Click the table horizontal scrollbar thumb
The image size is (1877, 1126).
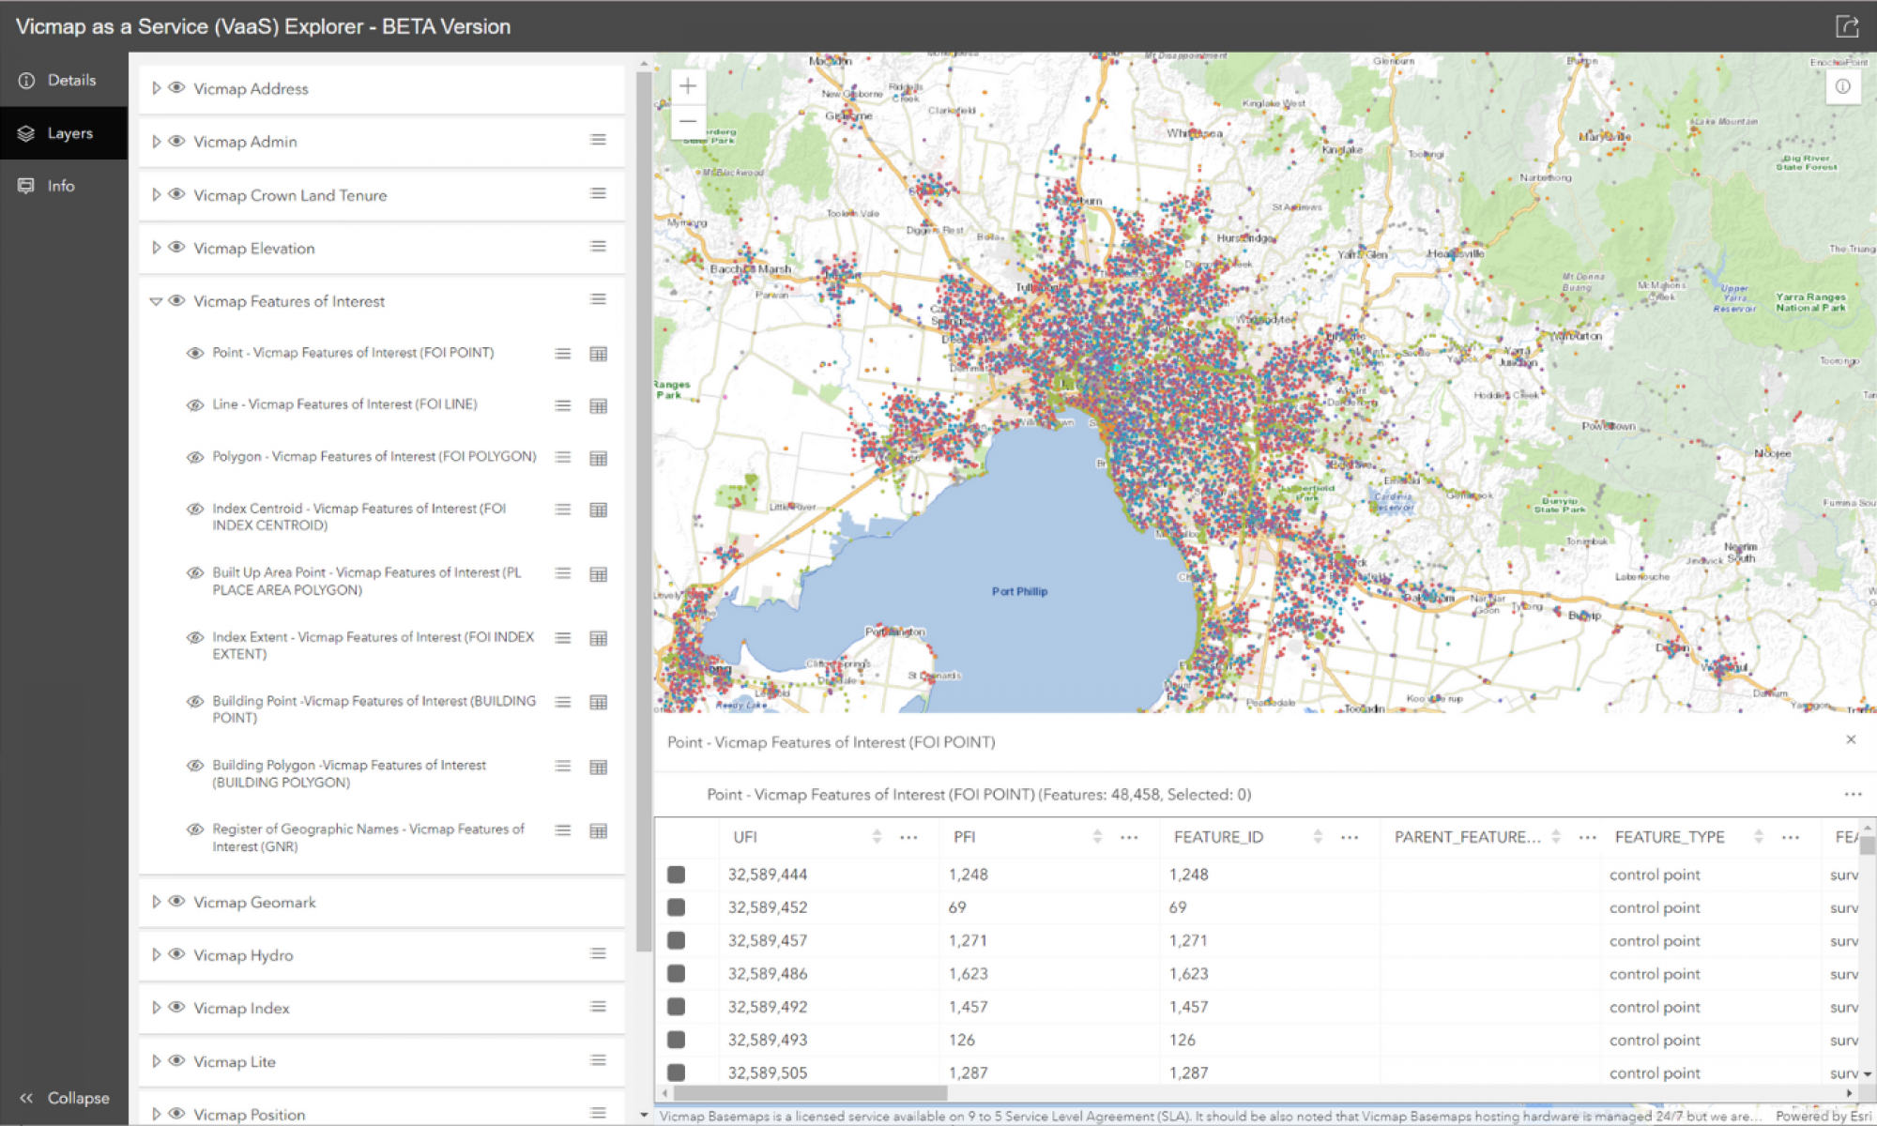click(811, 1093)
